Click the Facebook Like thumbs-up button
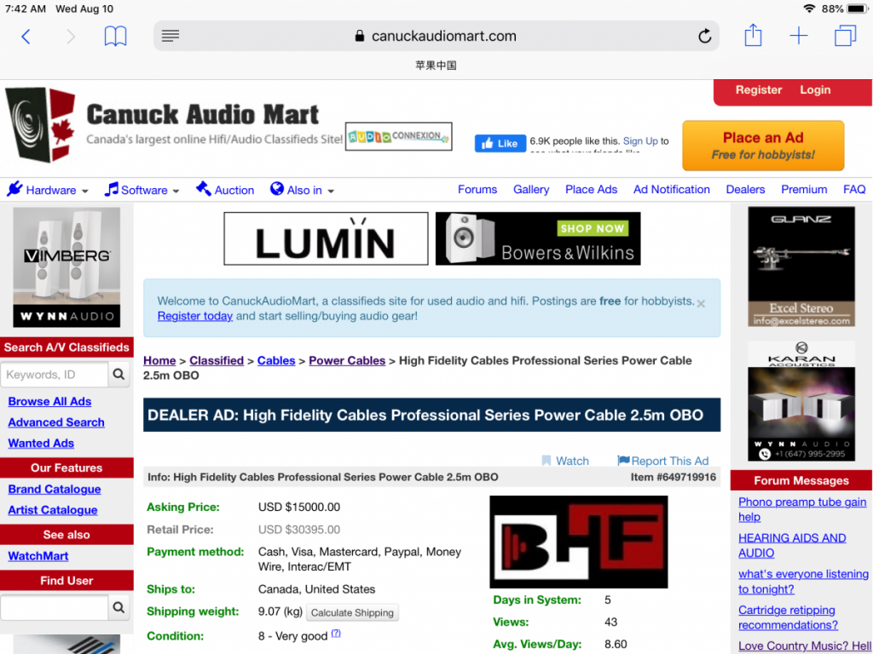 pyautogui.click(x=500, y=143)
